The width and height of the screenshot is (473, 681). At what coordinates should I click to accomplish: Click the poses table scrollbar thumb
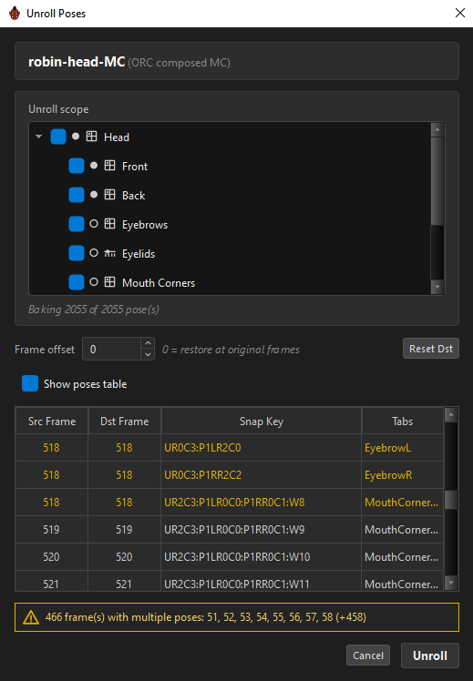[x=451, y=500]
